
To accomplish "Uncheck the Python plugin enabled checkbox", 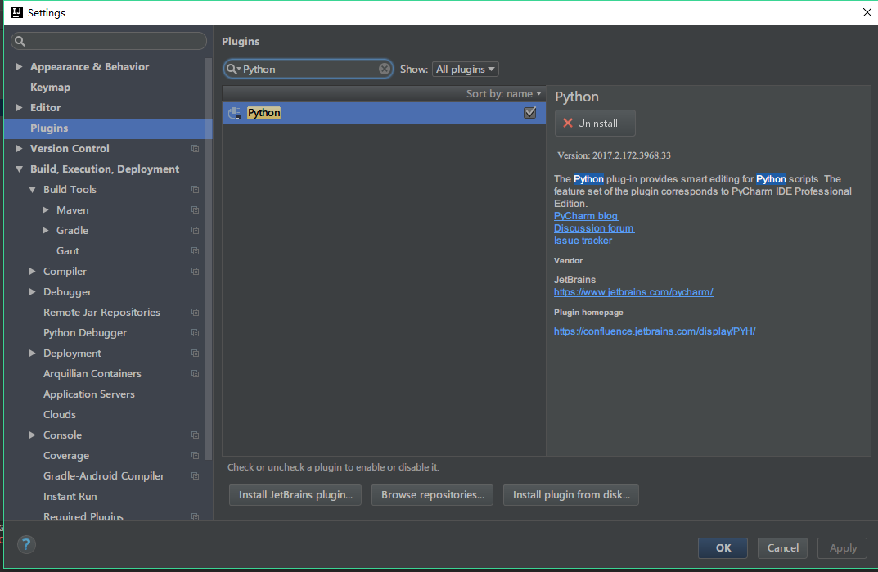I will click(x=529, y=113).
